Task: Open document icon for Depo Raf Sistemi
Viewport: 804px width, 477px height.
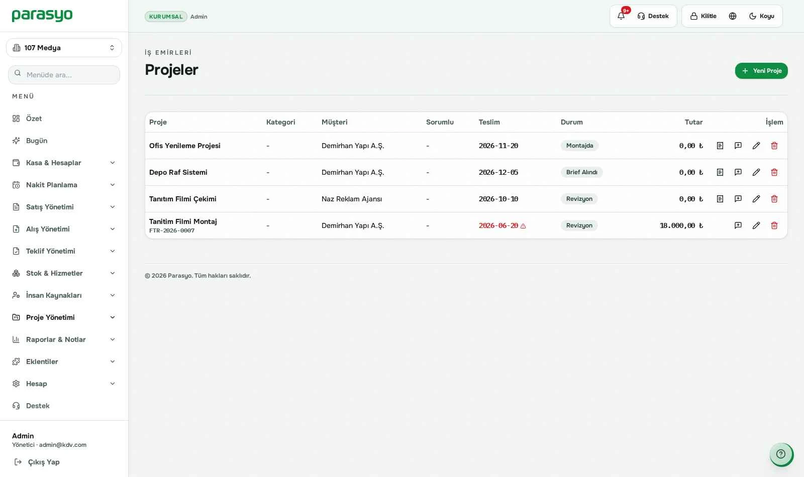Action: [x=720, y=172]
